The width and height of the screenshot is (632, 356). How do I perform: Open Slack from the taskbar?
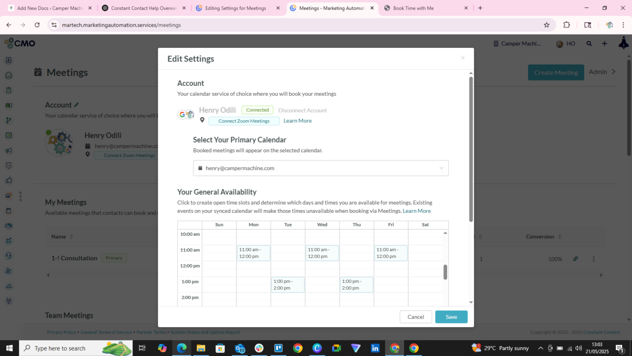coord(259,348)
